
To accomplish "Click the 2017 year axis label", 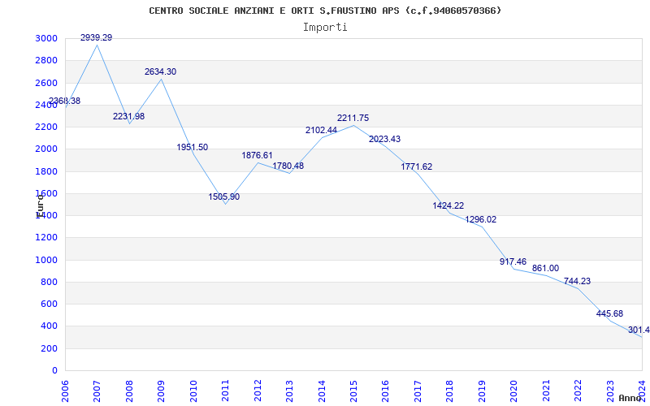I will (418, 390).
